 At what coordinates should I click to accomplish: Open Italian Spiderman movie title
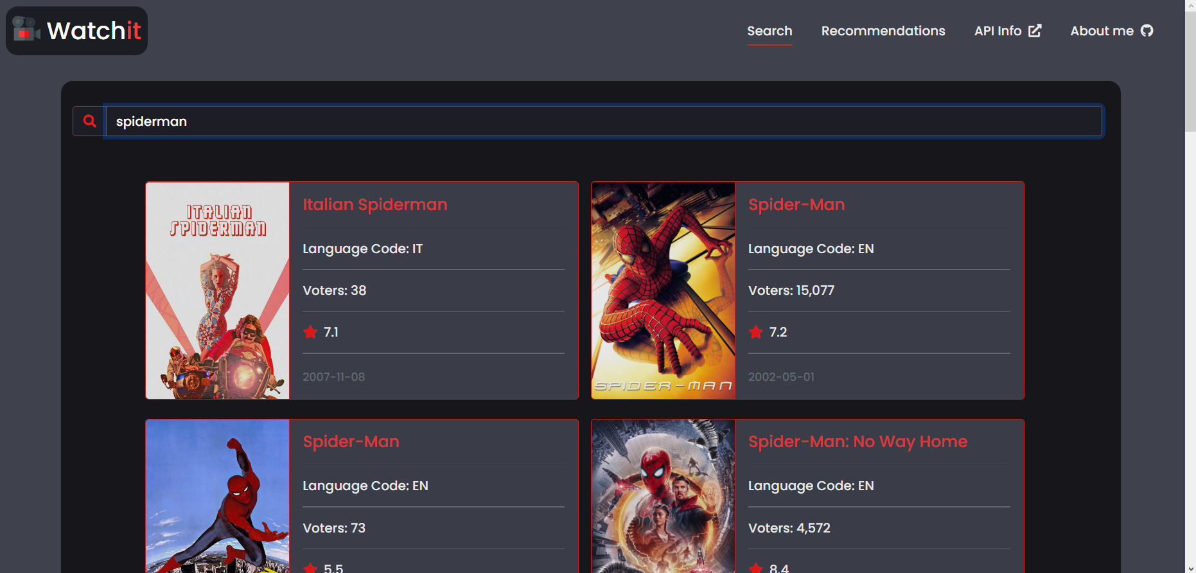[375, 204]
